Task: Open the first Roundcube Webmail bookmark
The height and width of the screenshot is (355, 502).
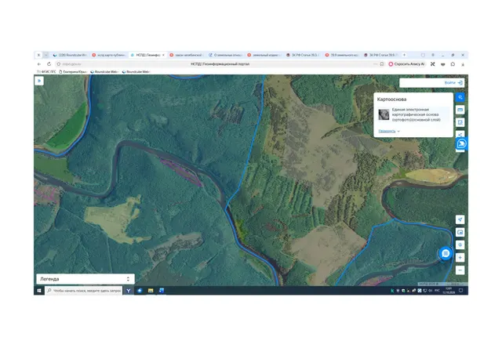Action: coord(104,71)
